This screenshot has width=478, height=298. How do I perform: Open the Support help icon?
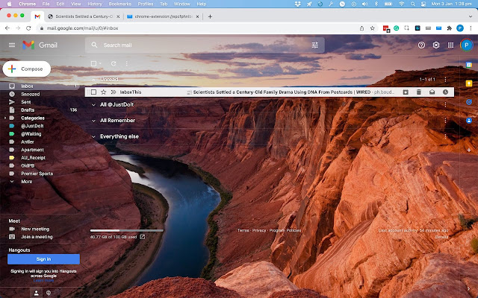(x=421, y=45)
